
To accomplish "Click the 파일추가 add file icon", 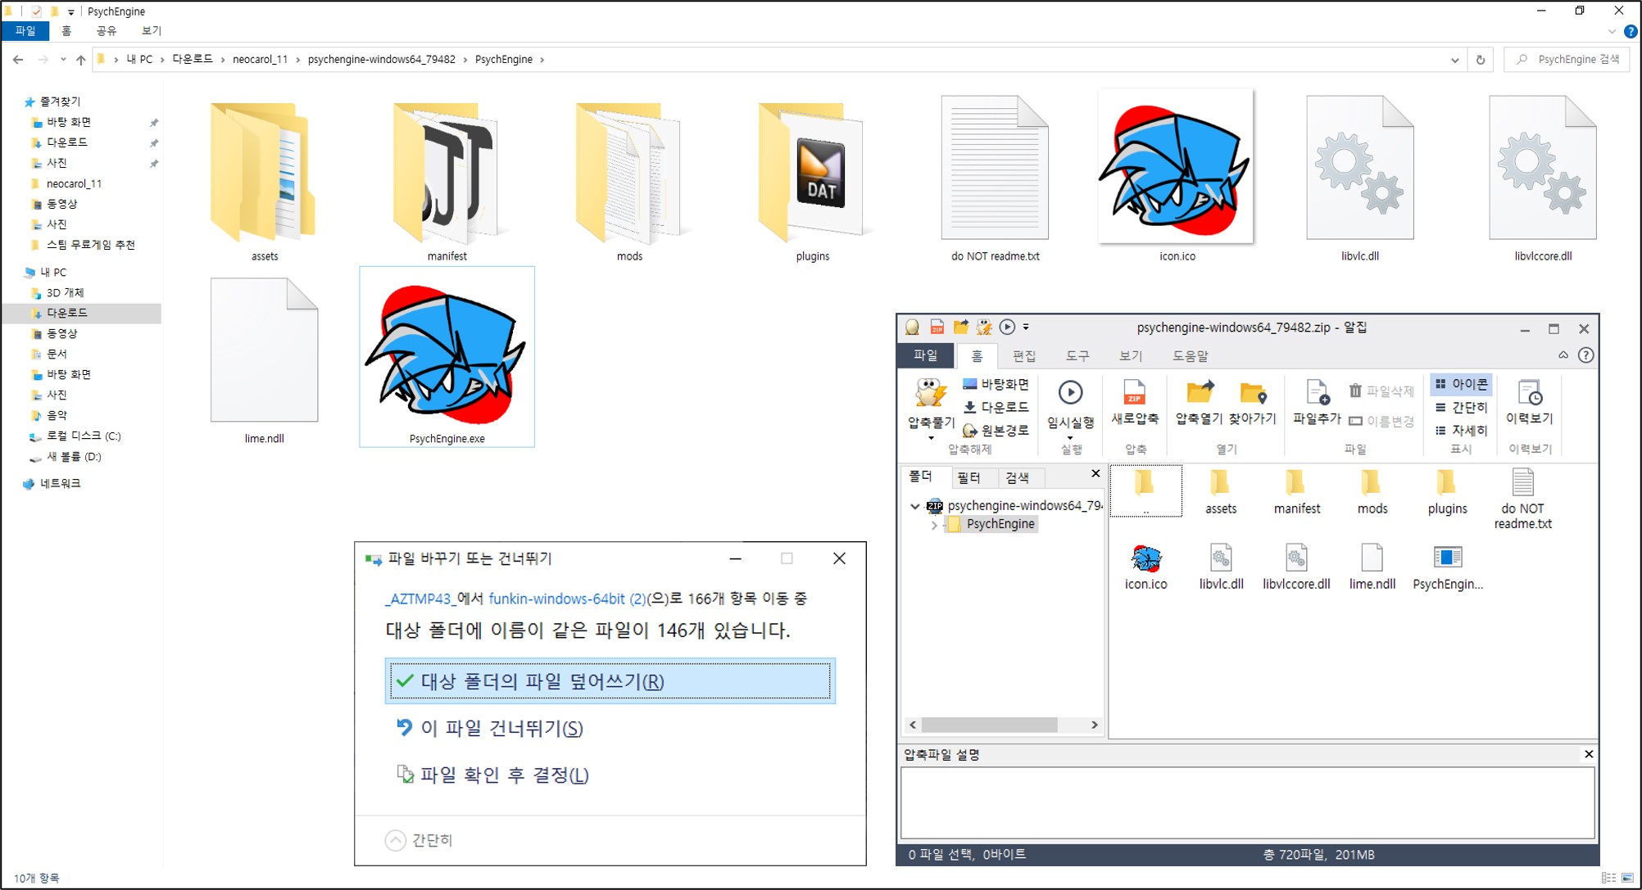I will 1317,394.
